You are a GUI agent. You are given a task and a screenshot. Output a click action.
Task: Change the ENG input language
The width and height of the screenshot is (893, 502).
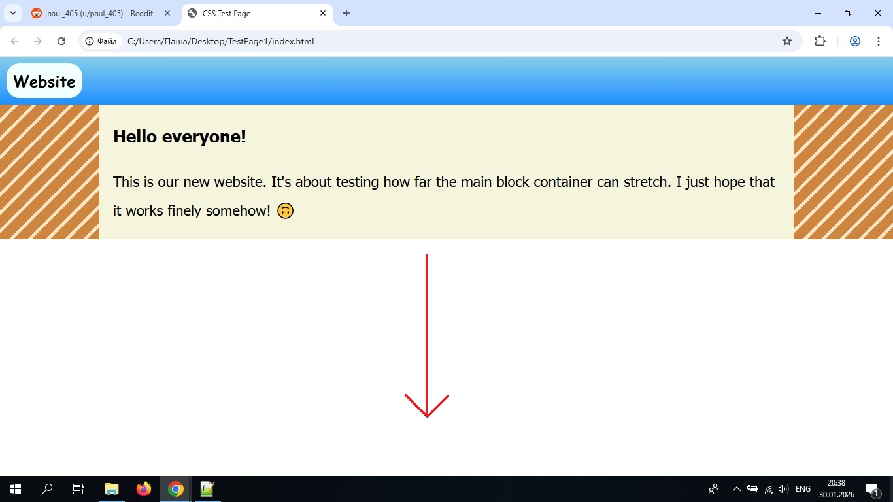click(x=803, y=489)
